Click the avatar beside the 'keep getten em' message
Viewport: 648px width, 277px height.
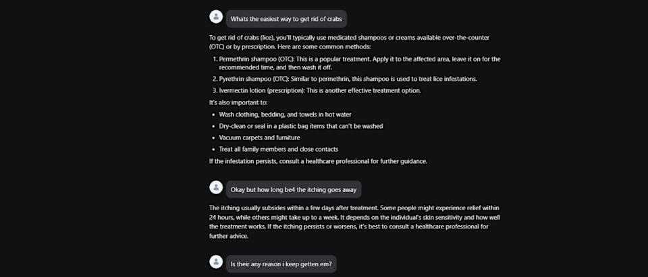[216, 261]
